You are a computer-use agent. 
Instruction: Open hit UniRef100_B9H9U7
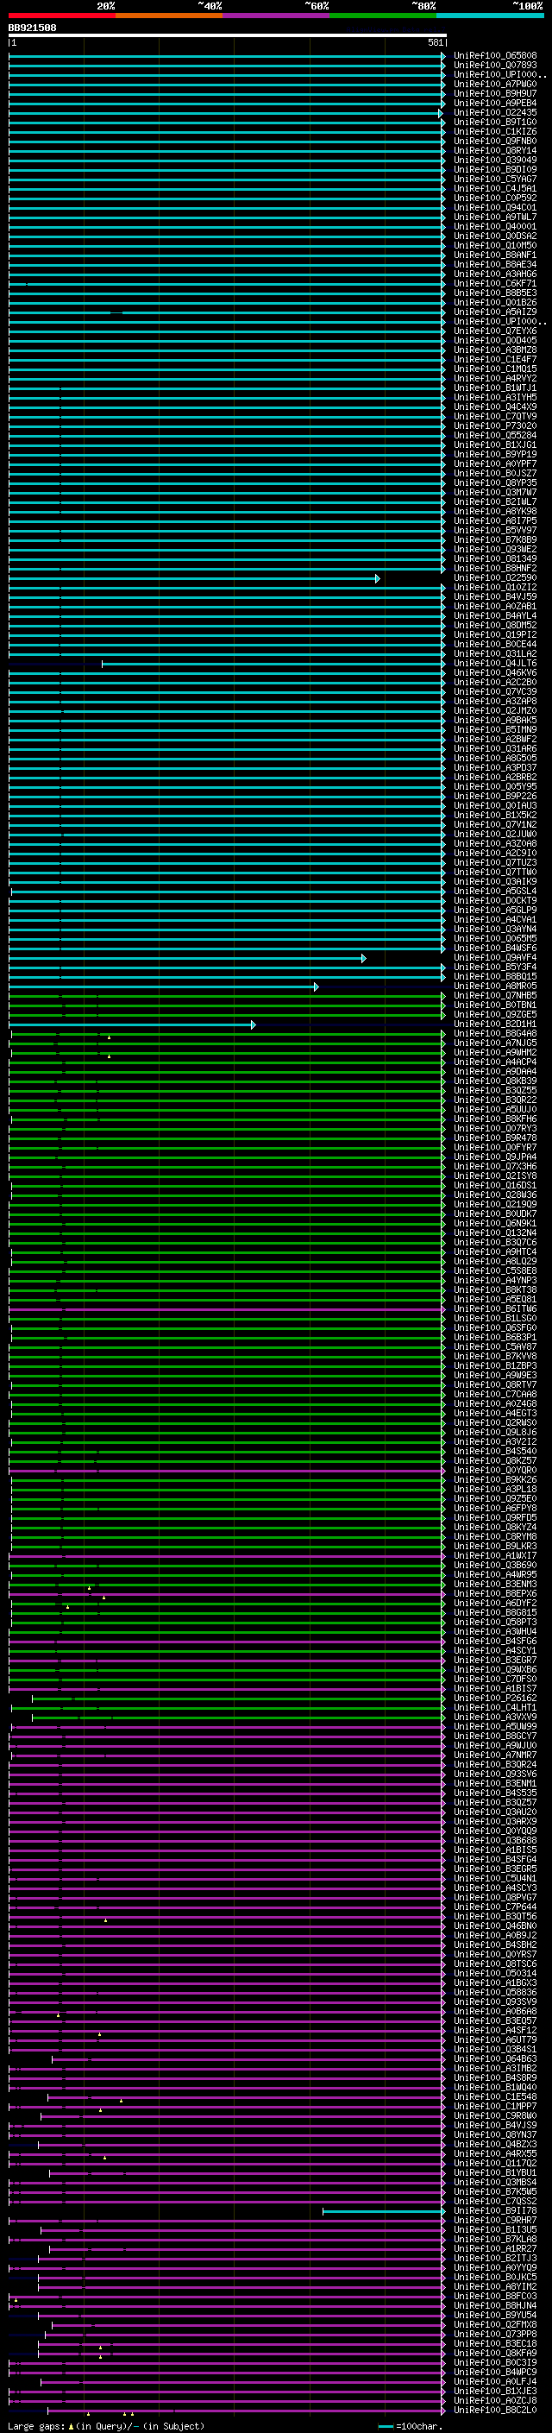point(495,93)
